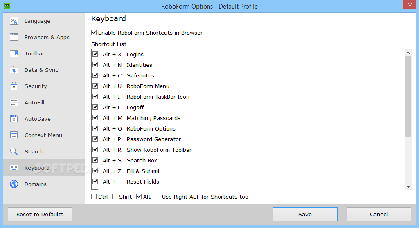Uncheck Alt + - Reset Fields shortcut
Viewport: 419px width, 228px height.
(95, 182)
